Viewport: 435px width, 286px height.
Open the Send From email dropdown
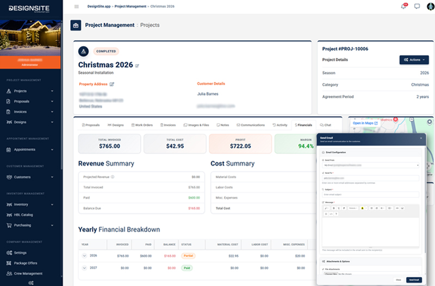point(370,166)
